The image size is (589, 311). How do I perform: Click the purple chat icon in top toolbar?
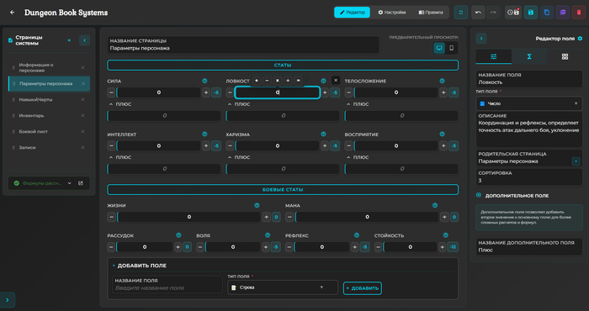click(563, 13)
